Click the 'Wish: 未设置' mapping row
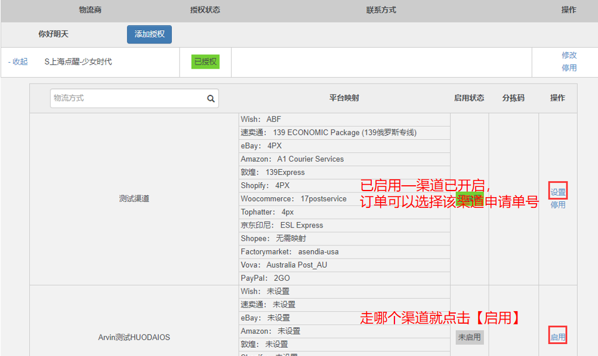598x356 pixels. pos(344,291)
